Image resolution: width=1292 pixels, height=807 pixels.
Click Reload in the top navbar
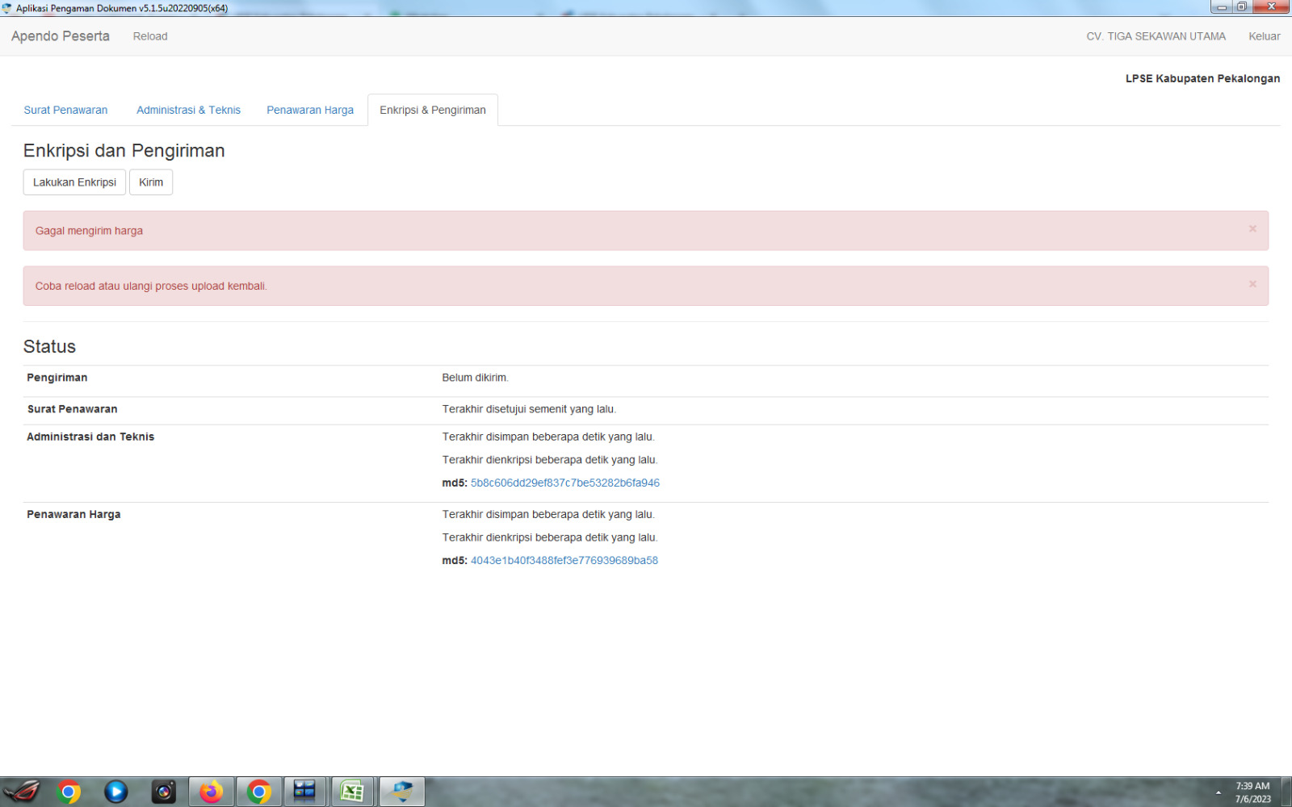click(x=150, y=36)
